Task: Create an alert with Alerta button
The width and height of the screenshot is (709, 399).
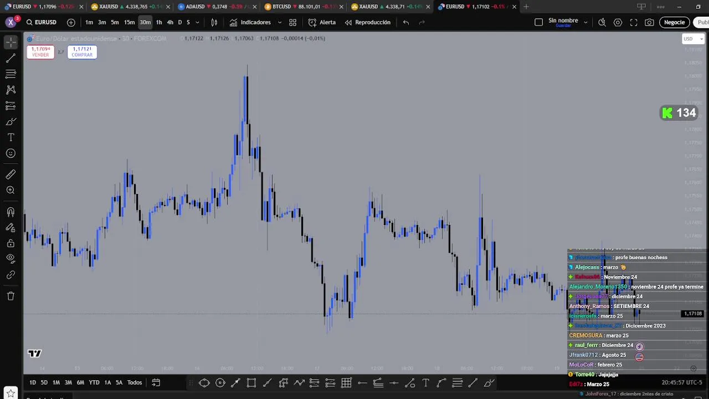Action: coord(322,22)
